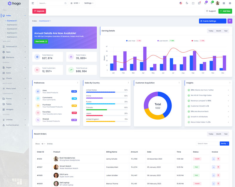Open the Sort By dropdown
Image resolution: width=235 pixels, height=187 pixels.
[224, 143]
